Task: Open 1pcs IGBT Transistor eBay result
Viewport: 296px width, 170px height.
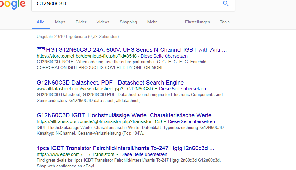Action: tap(125, 148)
